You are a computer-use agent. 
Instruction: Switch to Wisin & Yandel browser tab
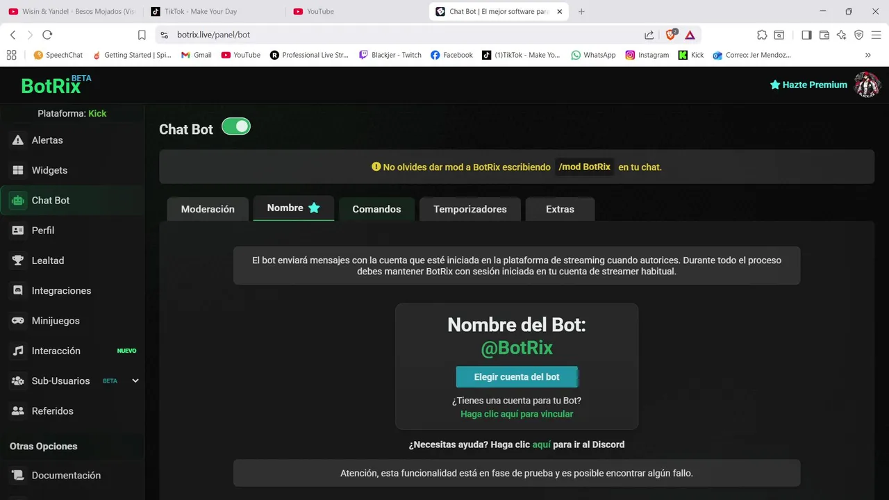pyautogui.click(x=71, y=11)
